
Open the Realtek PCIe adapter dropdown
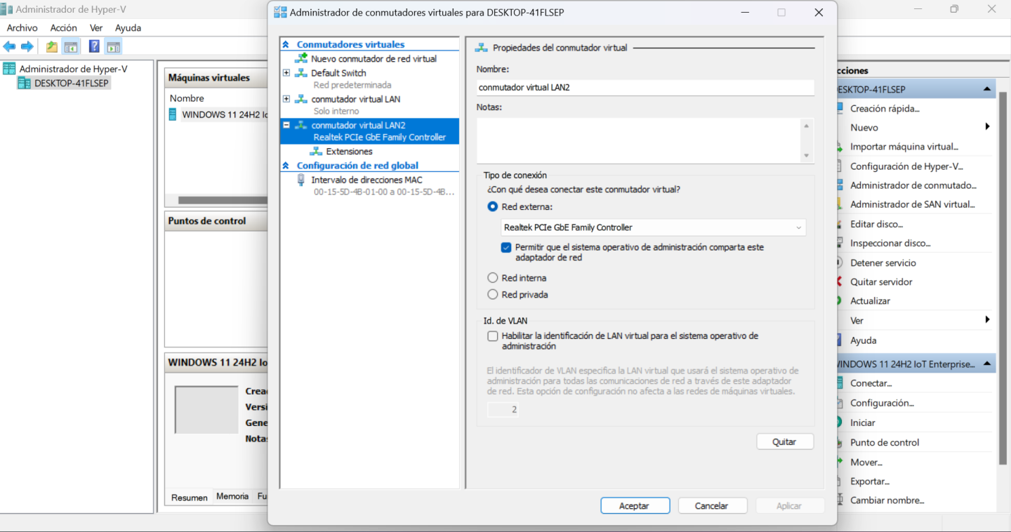tap(653, 227)
